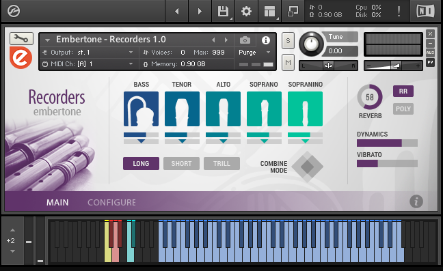Screen dimensions: 443x271
Task: Click the Cpu 0% readout
Action: click(x=368, y=8)
